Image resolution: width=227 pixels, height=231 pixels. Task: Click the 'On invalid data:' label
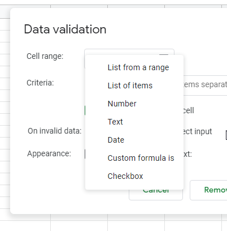pyautogui.click(x=55, y=131)
